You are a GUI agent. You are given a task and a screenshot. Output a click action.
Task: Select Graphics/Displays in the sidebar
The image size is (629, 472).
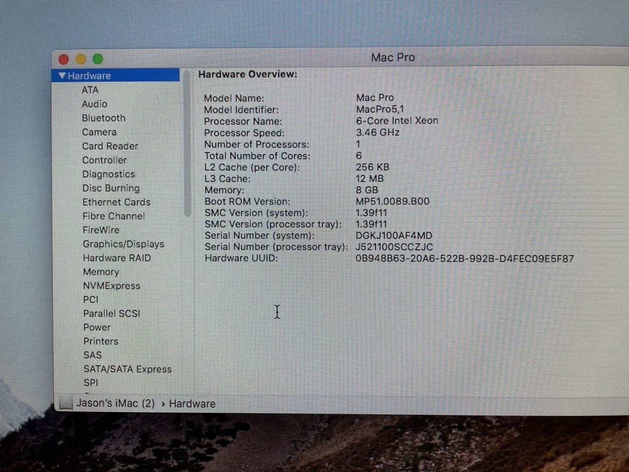point(124,244)
